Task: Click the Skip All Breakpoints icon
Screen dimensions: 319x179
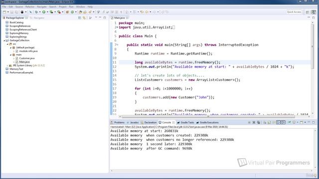Action: [x=30, y=12]
